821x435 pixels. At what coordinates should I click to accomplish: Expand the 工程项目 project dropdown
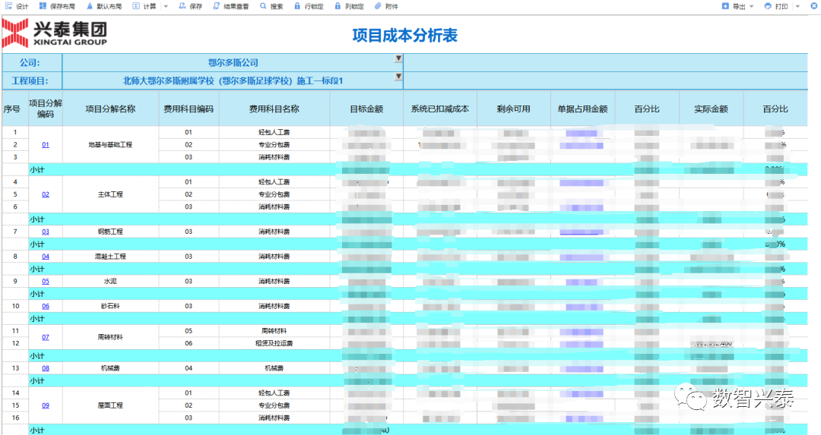point(398,77)
